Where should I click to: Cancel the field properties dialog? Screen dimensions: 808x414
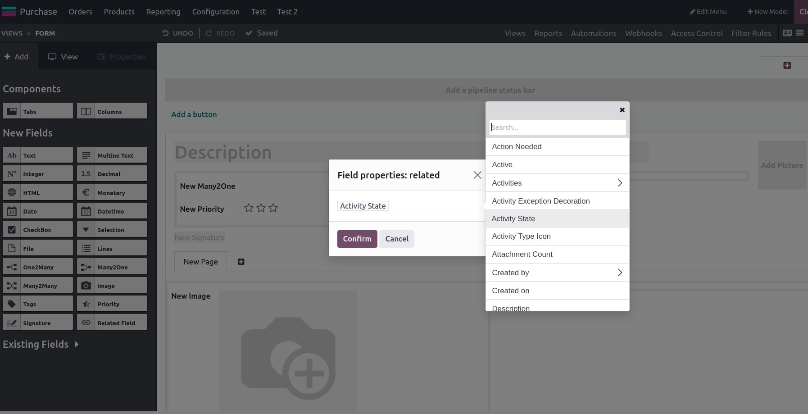pyautogui.click(x=397, y=239)
